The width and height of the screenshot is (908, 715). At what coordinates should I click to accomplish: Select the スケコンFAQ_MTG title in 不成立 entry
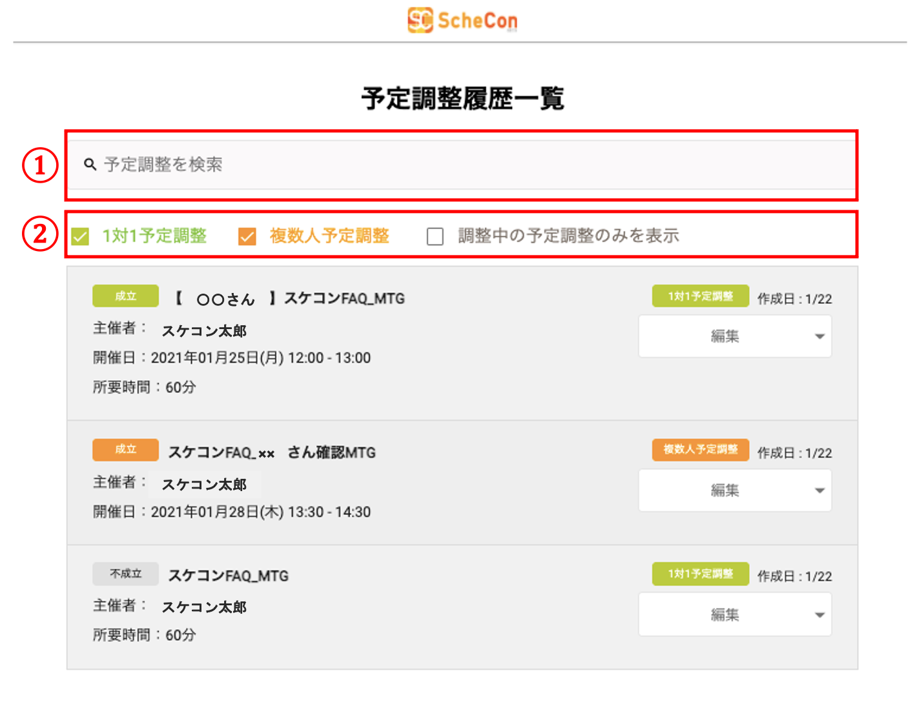pyautogui.click(x=228, y=576)
